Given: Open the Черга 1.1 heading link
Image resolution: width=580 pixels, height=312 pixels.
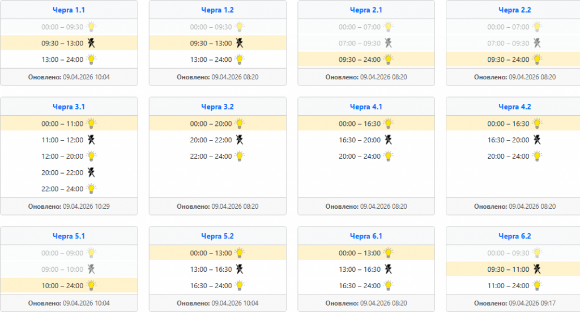Looking at the screenshot, I should [x=69, y=10].
